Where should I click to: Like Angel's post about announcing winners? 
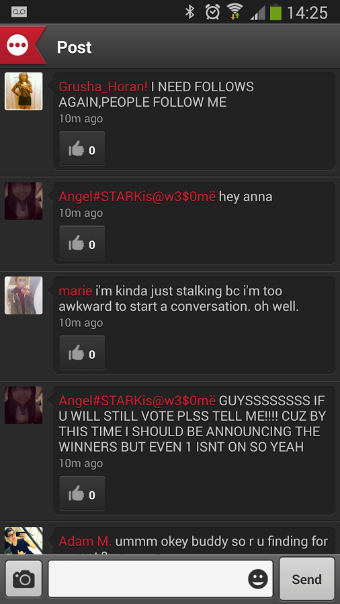click(x=82, y=493)
